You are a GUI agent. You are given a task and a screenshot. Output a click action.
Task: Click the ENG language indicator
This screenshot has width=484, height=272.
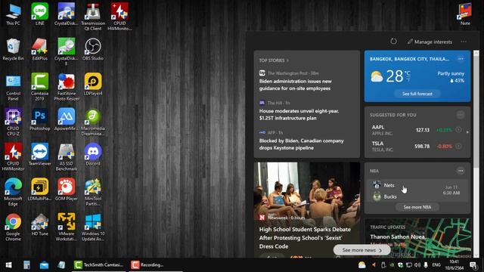tap(436, 265)
